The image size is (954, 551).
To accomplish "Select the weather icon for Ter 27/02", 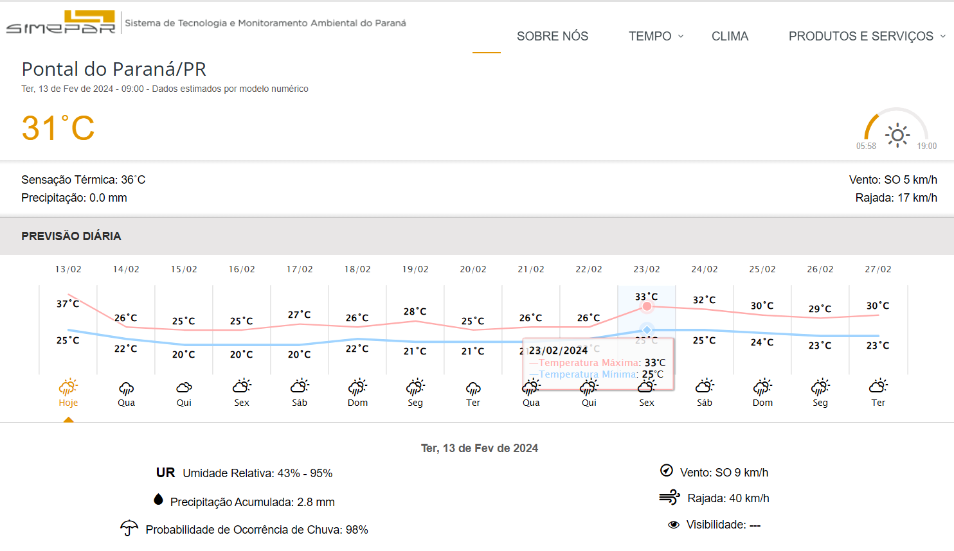I will point(878,386).
